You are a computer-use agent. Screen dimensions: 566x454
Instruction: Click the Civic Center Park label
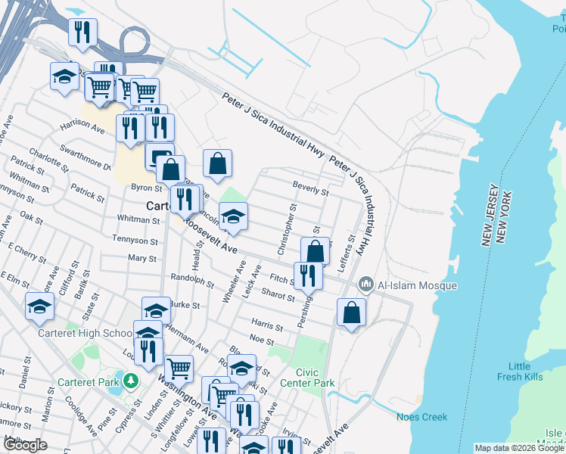coord(307,378)
